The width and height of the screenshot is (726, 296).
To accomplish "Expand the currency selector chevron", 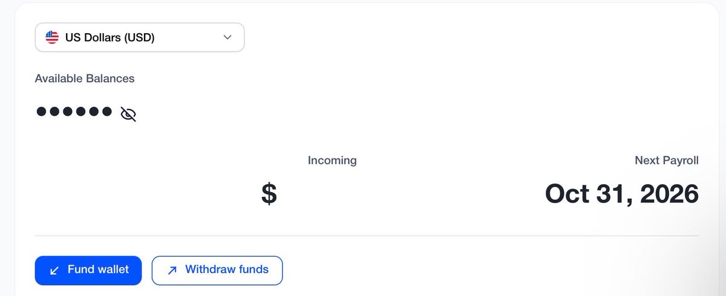I will [x=227, y=37].
